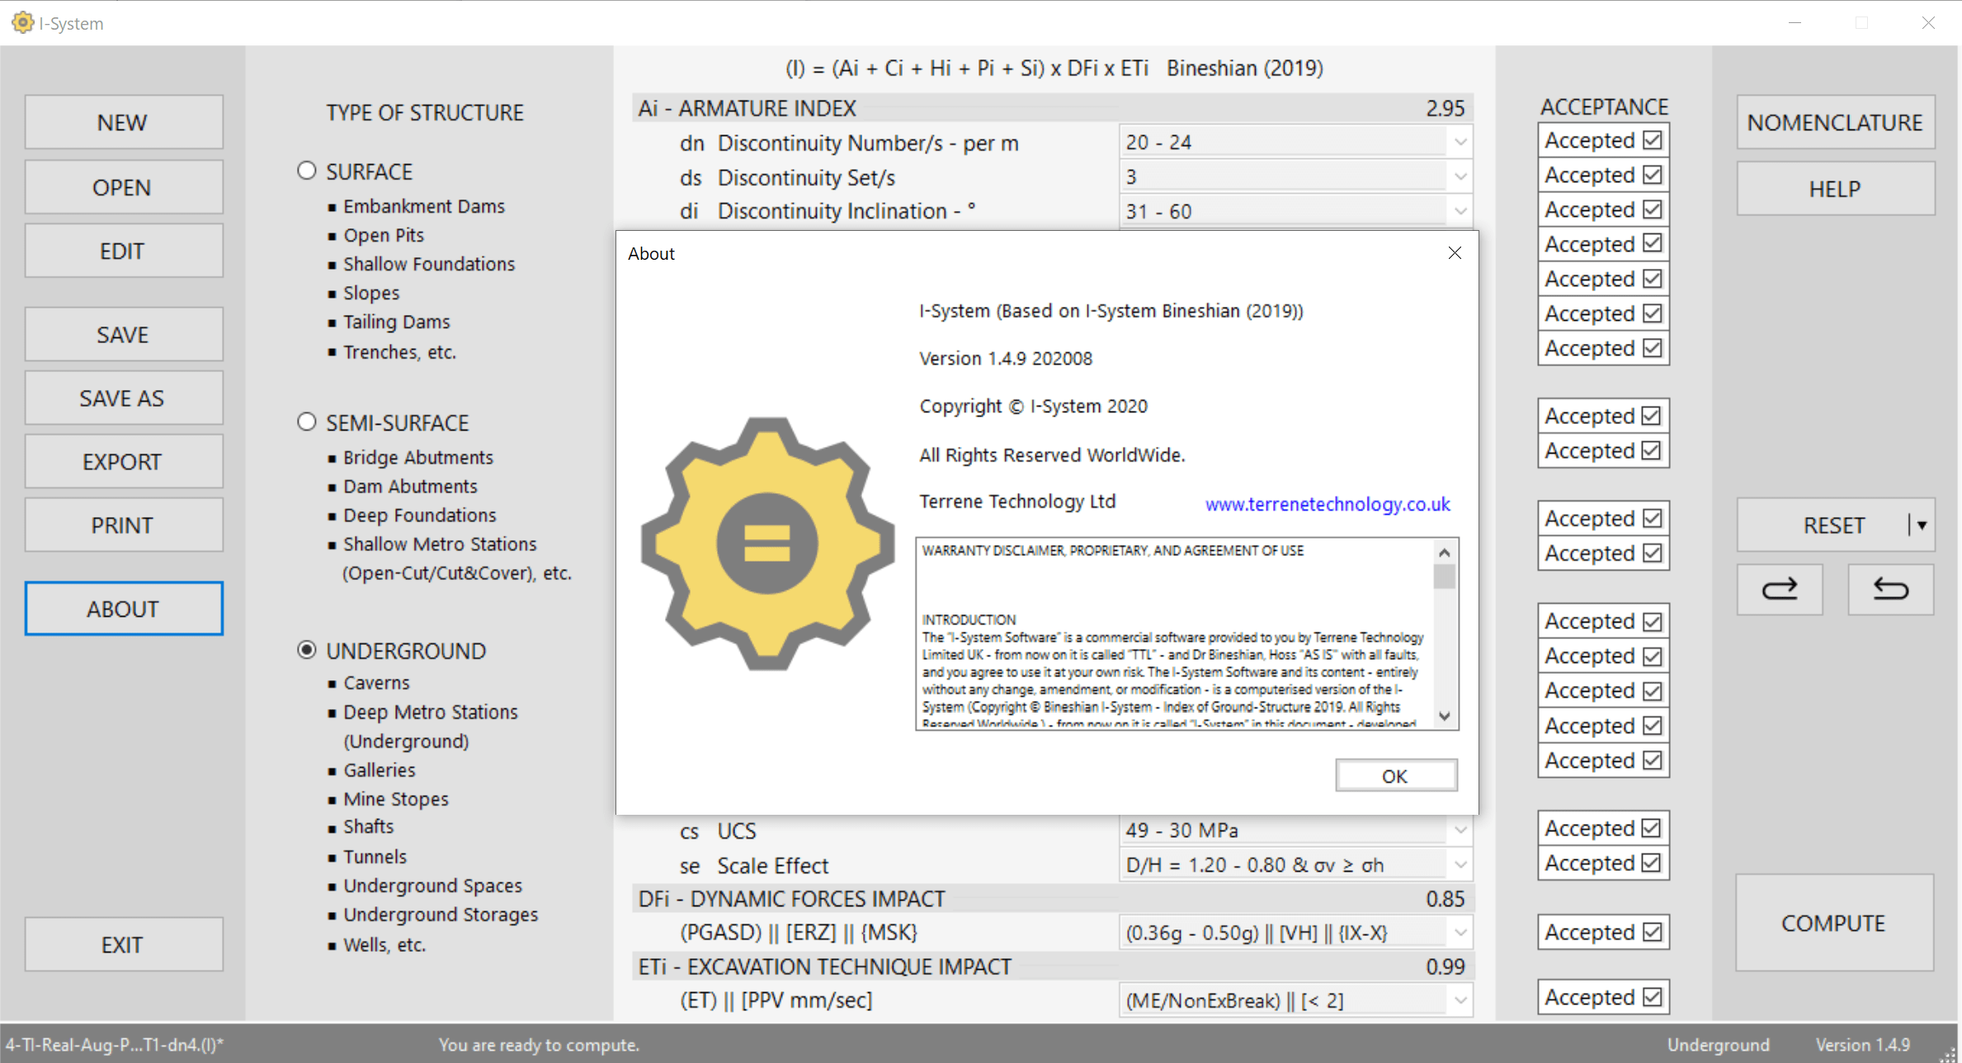1962x1063 pixels.
Task: Click the HELP button
Action: click(1835, 189)
